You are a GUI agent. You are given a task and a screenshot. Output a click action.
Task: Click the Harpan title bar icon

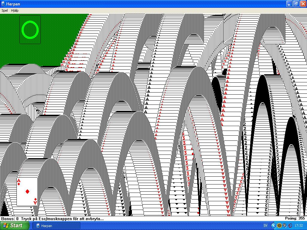tap(3, 4)
